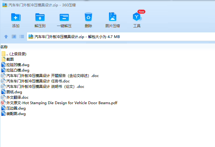
Task: Click the zip icon in the path bar
Action: coord(31,37)
